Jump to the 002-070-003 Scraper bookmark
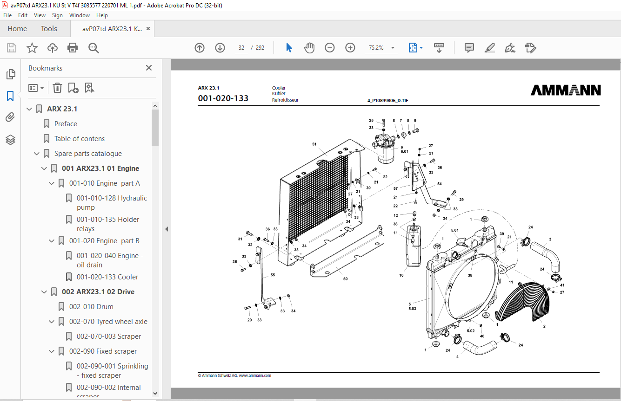Image resolution: width=621 pixels, height=401 pixels. point(109,336)
